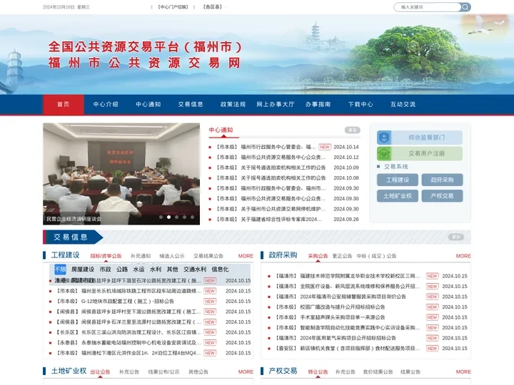Screen dimensions: 514x385
Task: Click the 综合监管部门 shield icon
Action: [384, 138]
